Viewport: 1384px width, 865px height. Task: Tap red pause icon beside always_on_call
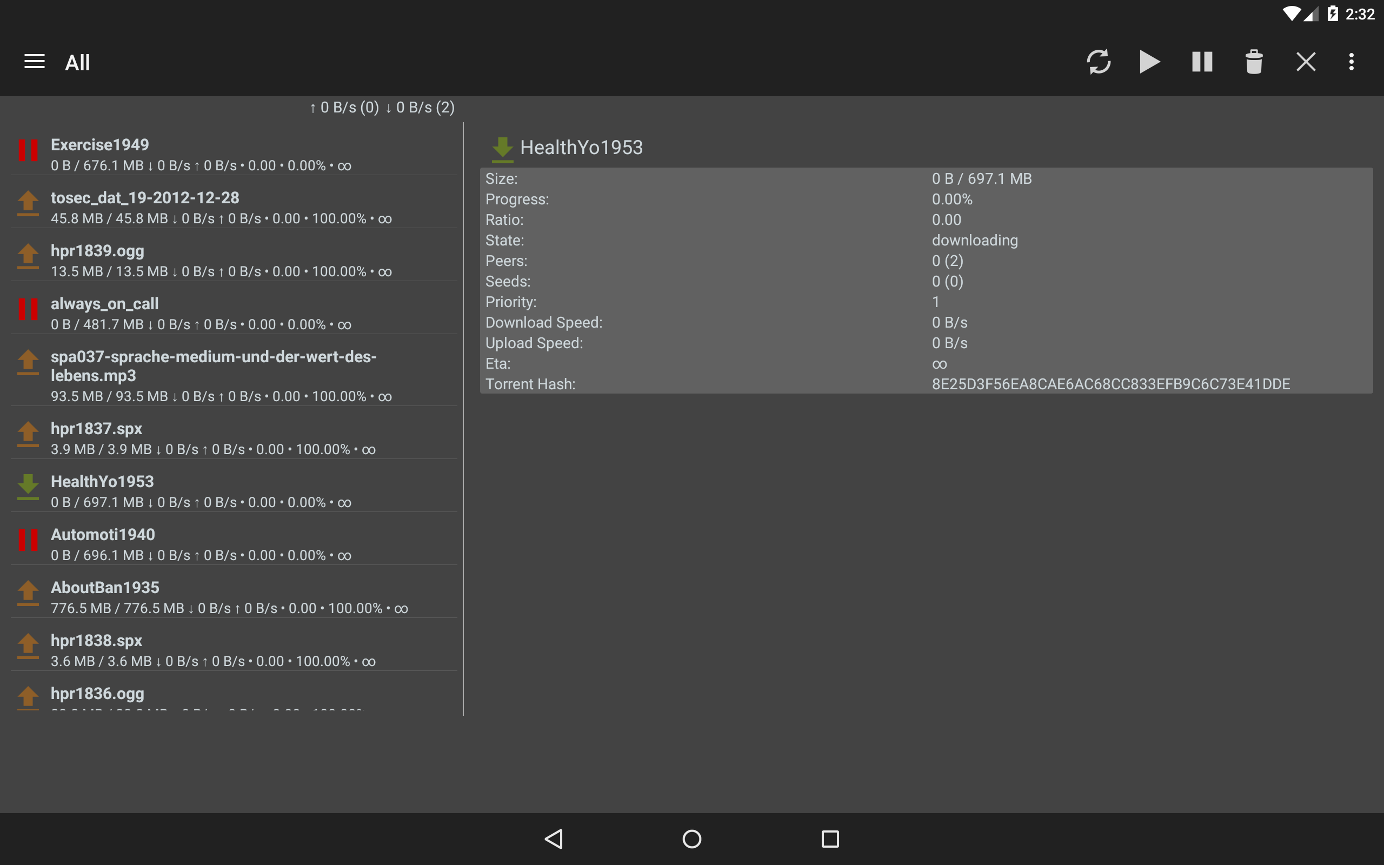pos(28,309)
